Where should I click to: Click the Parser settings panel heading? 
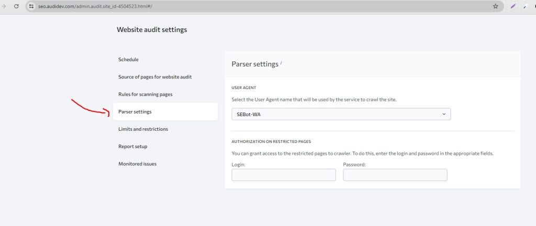click(x=255, y=64)
